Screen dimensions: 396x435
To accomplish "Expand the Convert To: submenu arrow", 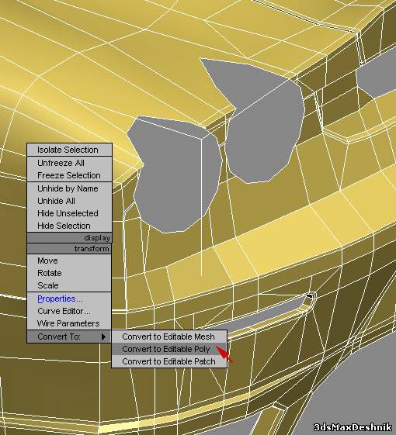I will [103, 337].
